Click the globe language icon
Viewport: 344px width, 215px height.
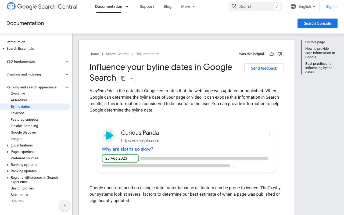click(293, 6)
